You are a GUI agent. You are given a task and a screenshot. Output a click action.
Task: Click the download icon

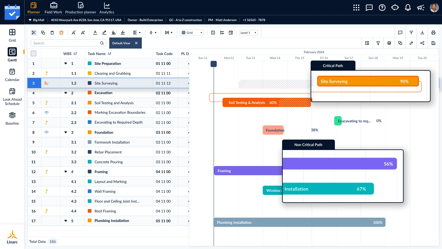422,33
